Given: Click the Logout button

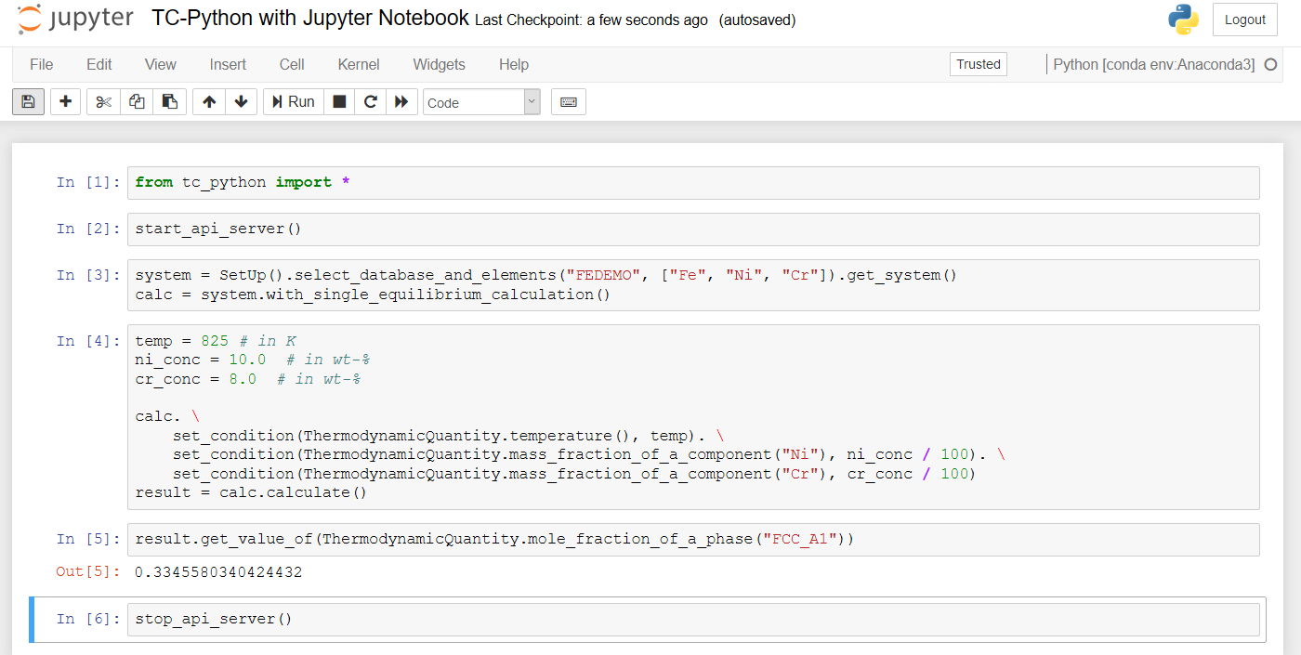Looking at the screenshot, I should [1245, 20].
